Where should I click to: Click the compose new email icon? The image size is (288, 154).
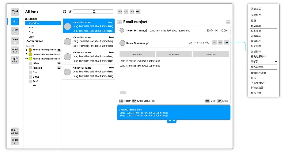click(x=69, y=12)
